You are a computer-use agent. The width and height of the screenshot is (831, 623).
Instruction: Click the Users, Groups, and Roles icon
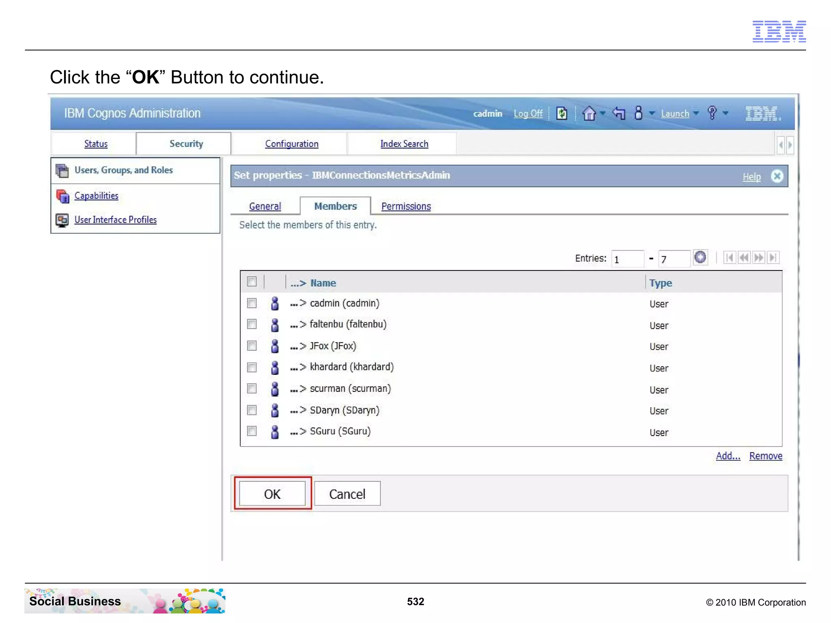(x=62, y=171)
